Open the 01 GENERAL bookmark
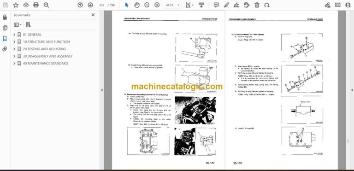This screenshot has height=171, width=354. 32,35
